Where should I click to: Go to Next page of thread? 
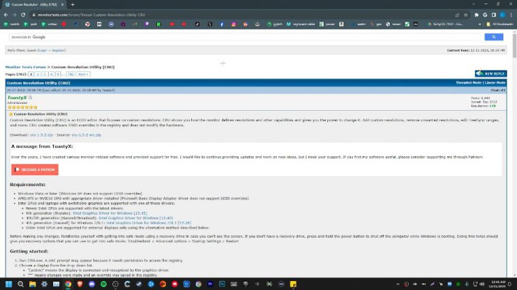click(x=83, y=73)
